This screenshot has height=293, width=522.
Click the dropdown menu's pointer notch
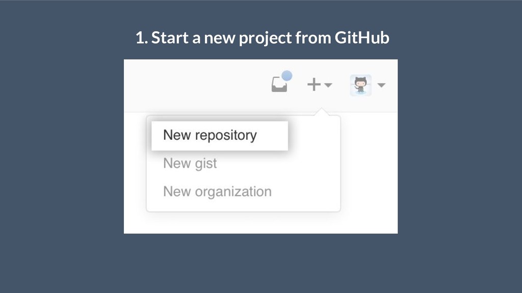[x=322, y=111]
